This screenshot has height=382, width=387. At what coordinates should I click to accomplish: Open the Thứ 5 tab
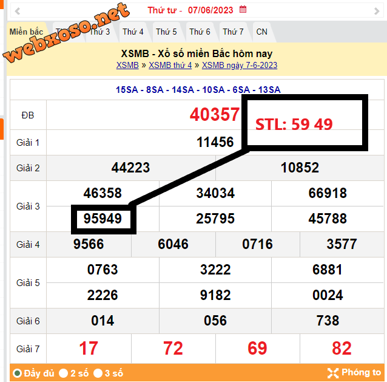click(x=166, y=32)
